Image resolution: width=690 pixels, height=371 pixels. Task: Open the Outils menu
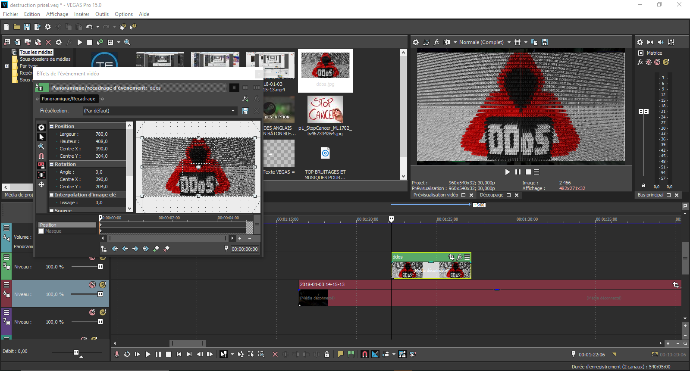coord(102,14)
